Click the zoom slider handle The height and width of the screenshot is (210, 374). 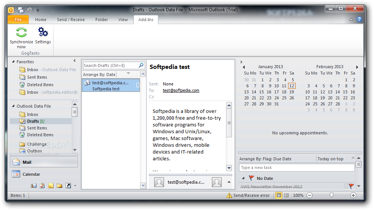(x=331, y=195)
